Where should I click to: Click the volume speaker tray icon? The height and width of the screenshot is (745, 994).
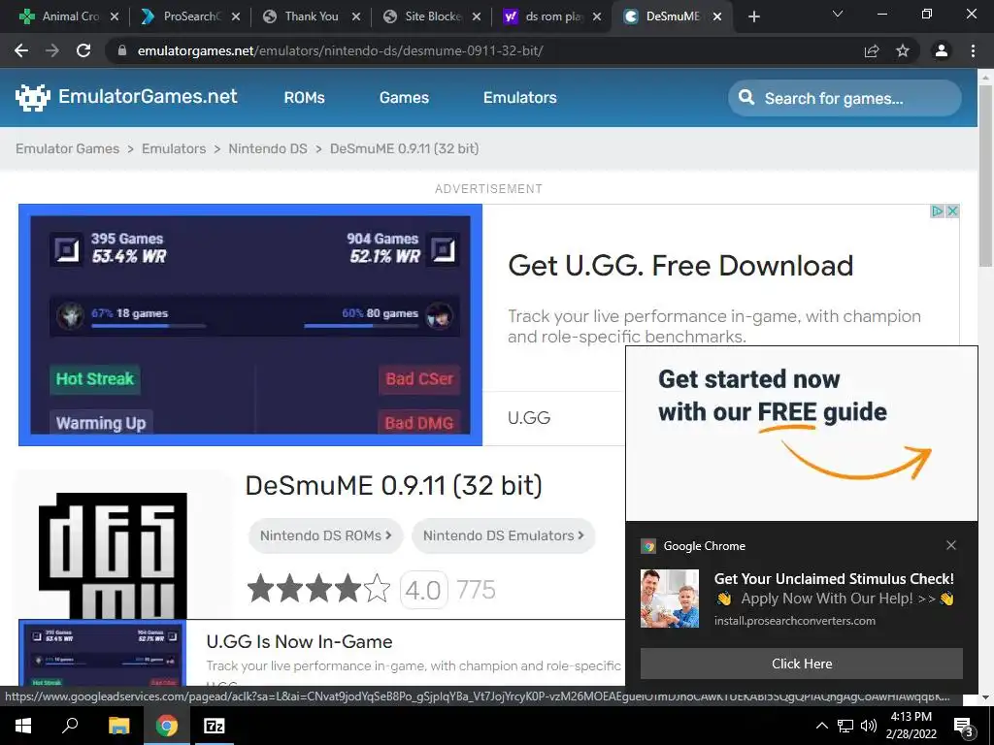[x=869, y=726]
